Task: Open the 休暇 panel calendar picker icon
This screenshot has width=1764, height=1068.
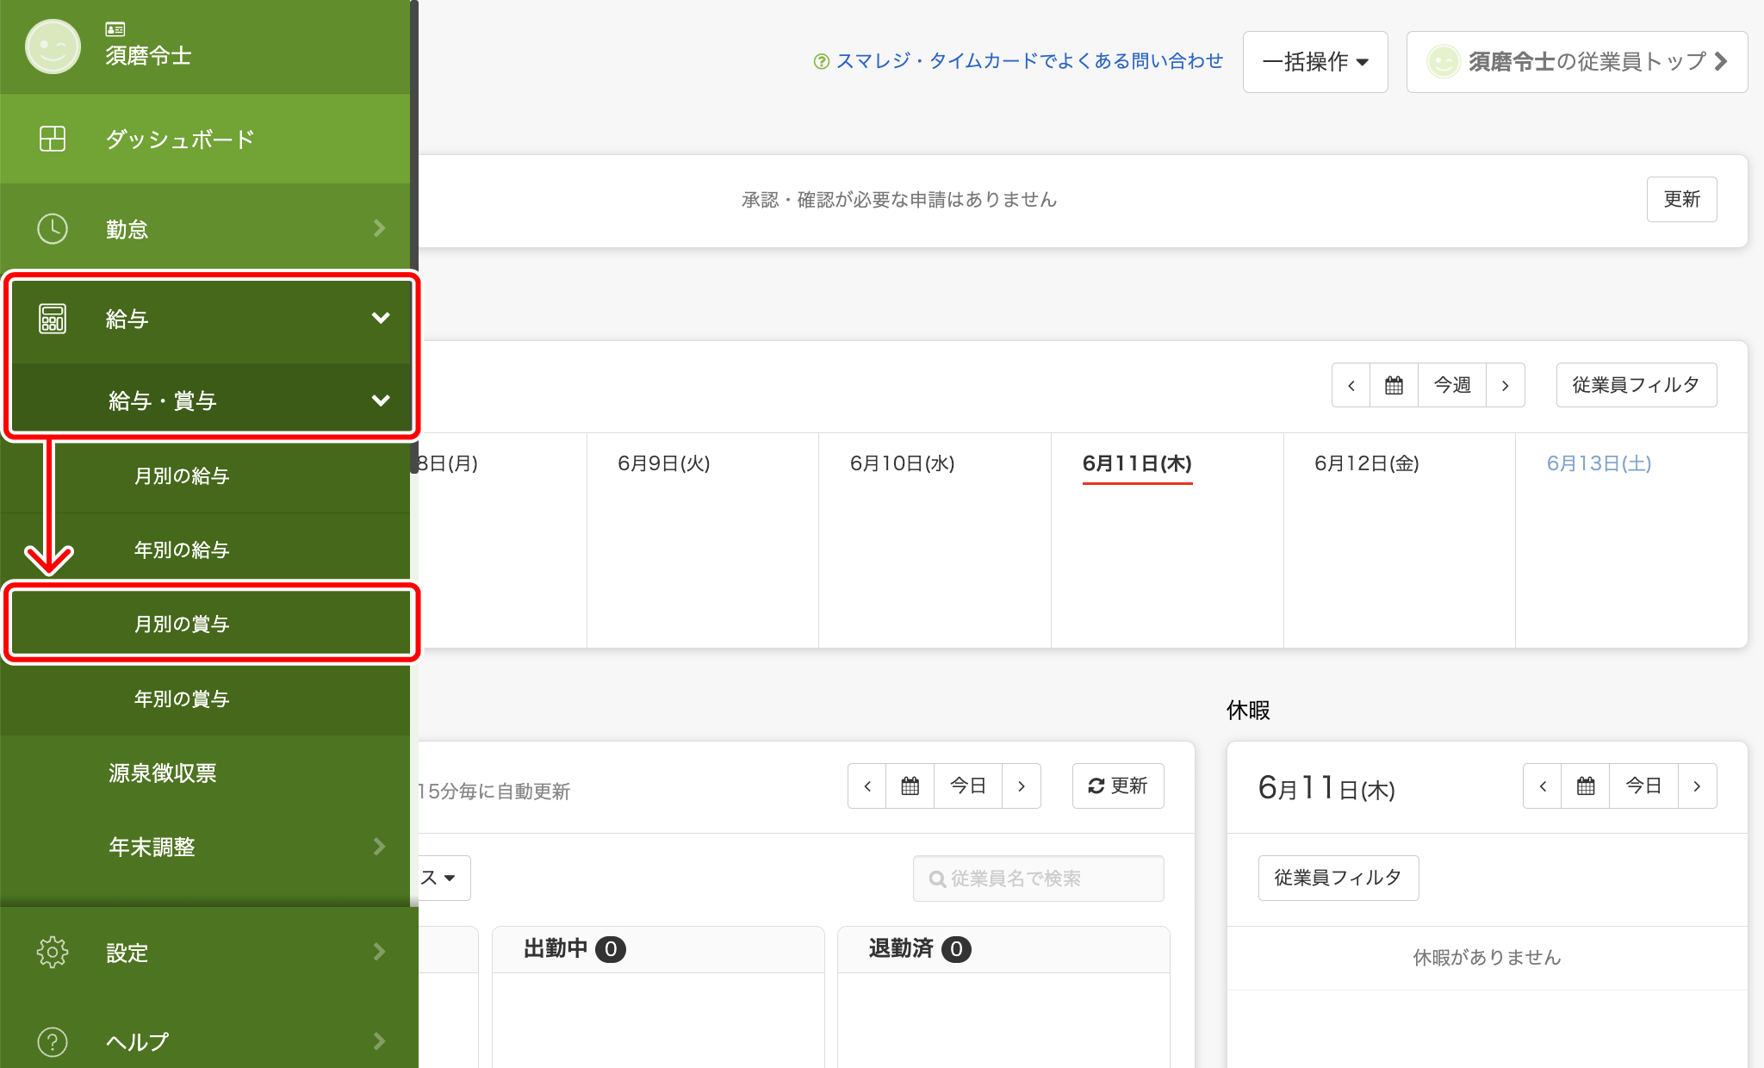Action: [1586, 785]
